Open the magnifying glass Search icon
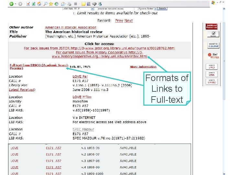Screen dimensions: 233x175 45,4
